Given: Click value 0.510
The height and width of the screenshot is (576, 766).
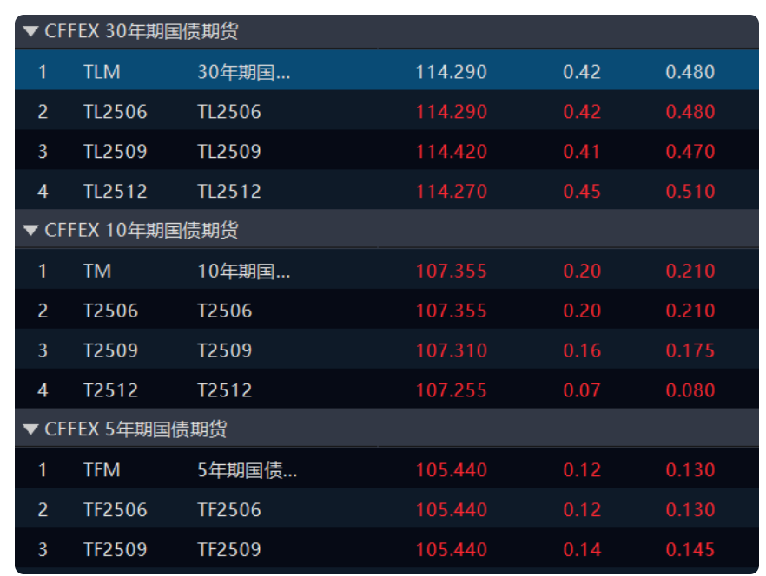Looking at the screenshot, I should click(690, 192).
